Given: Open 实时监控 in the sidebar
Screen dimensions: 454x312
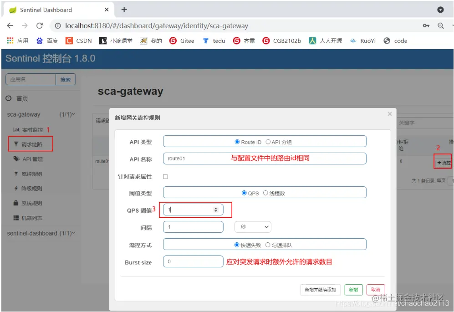Looking at the screenshot, I should pos(28,130).
